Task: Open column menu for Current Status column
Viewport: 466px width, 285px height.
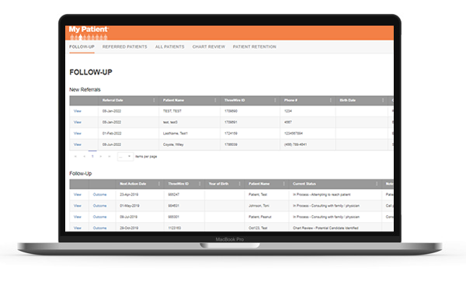Action: (377, 184)
